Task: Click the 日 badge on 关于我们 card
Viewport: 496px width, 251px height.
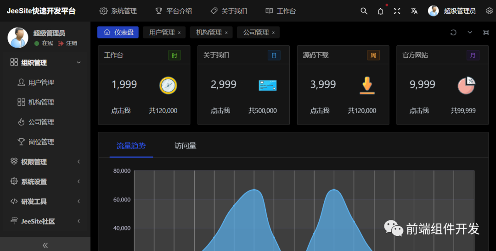Action: pyautogui.click(x=274, y=55)
